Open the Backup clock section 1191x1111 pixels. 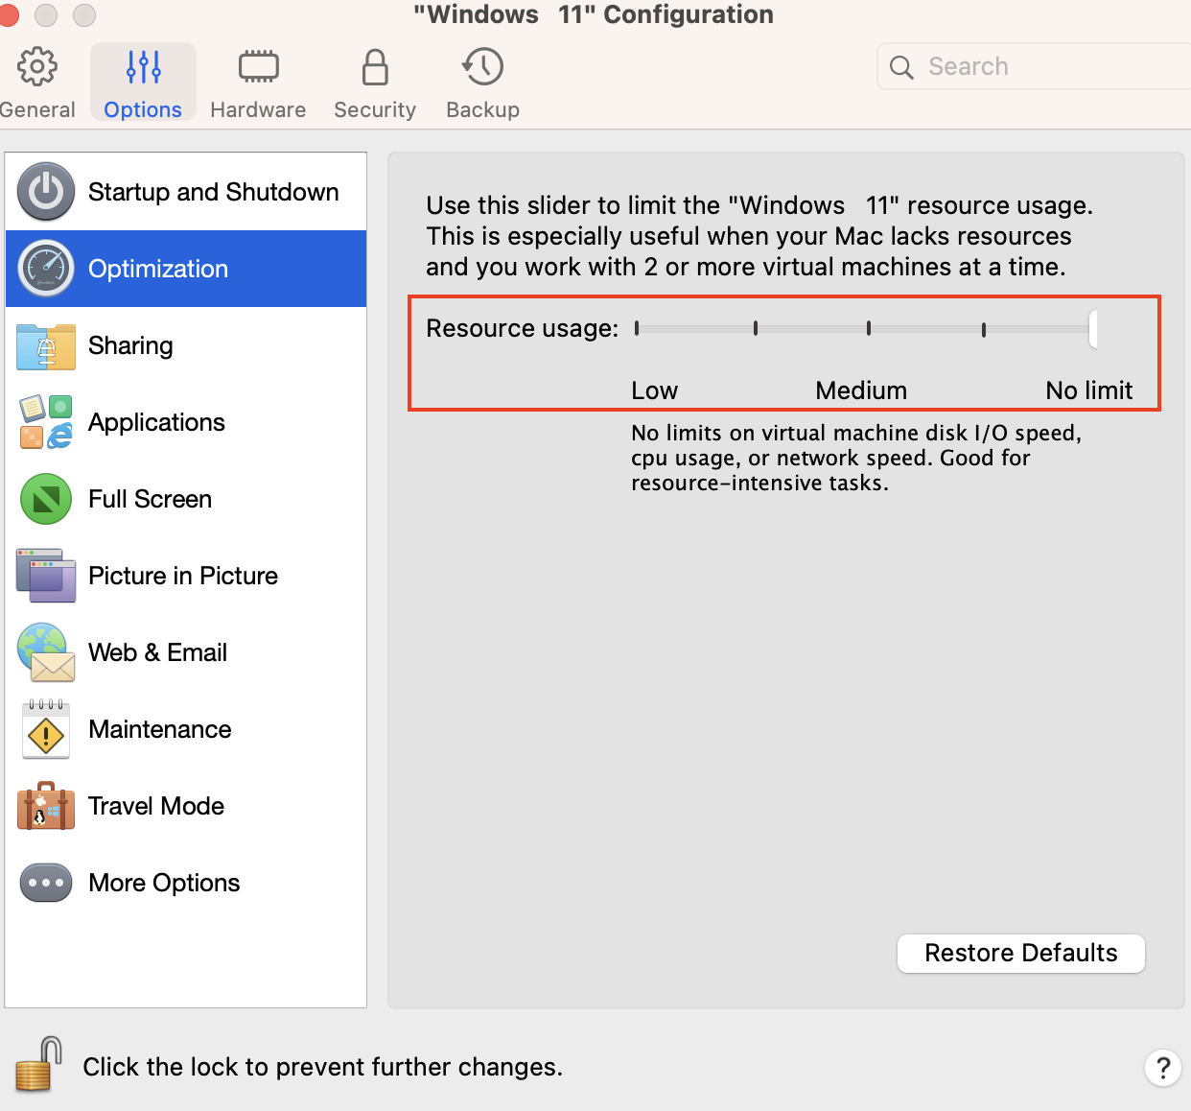pyautogui.click(x=482, y=82)
